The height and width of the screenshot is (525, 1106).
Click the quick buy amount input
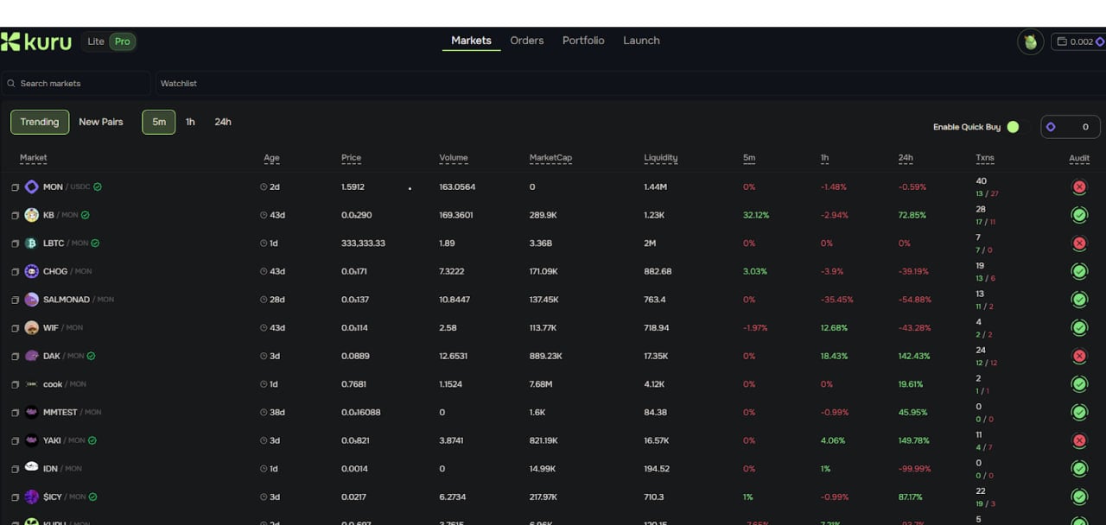point(1071,127)
